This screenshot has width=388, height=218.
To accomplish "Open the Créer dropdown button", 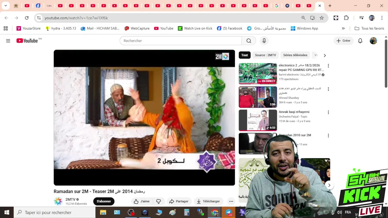I will [x=343, y=41].
